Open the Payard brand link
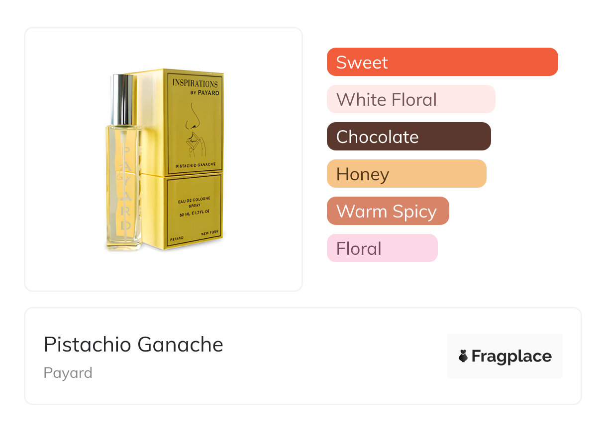The image size is (606, 429). [x=68, y=373]
